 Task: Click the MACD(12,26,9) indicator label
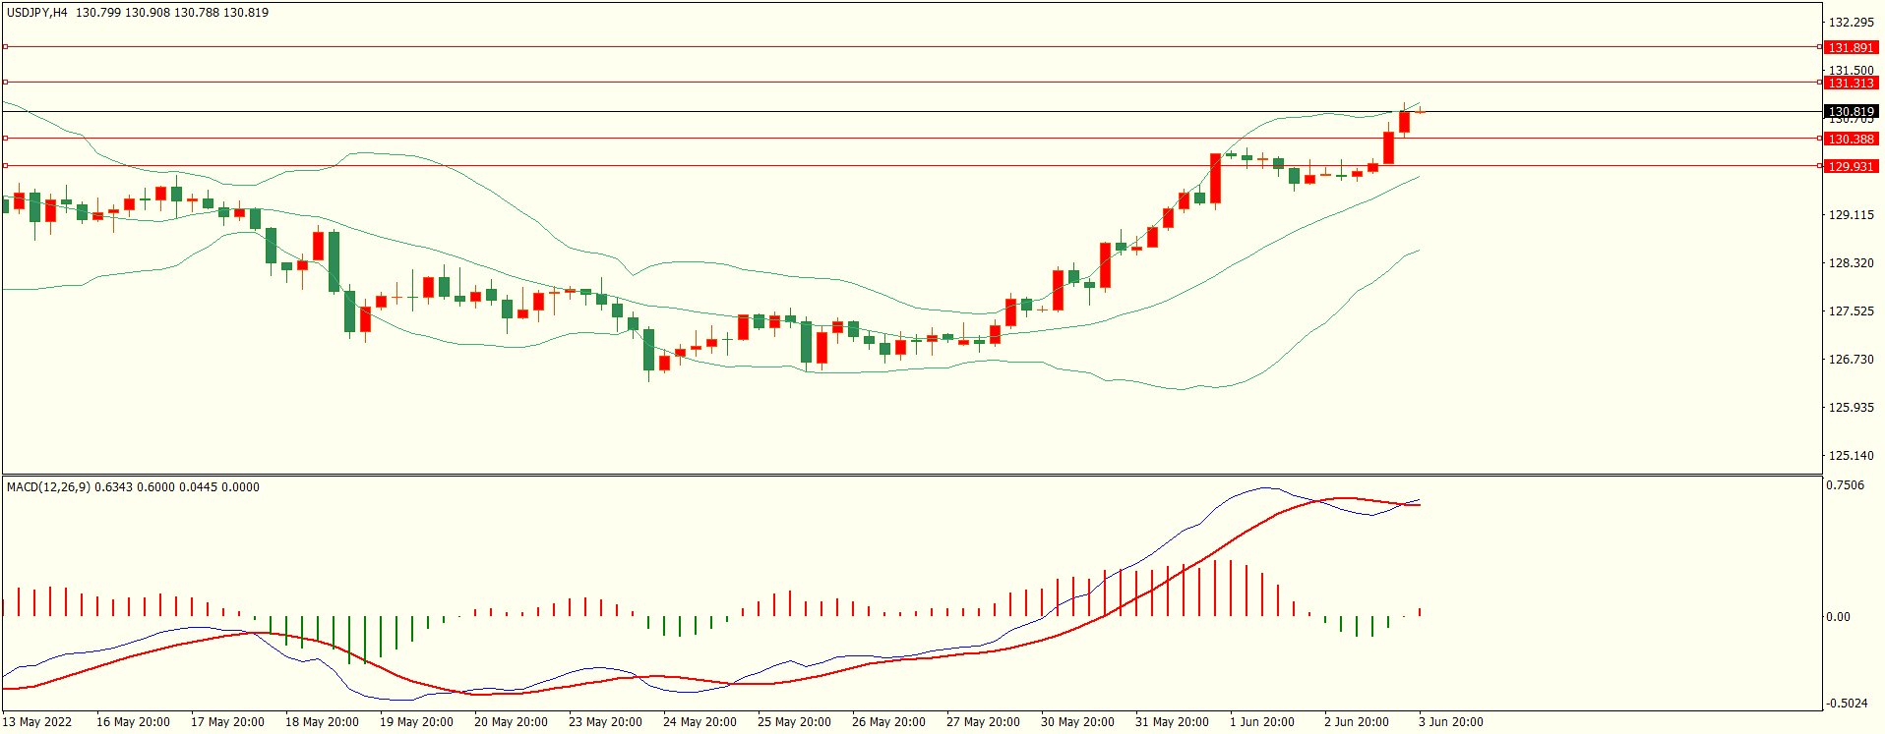[x=48, y=487]
